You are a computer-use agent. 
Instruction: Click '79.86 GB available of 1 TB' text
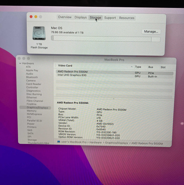(x=67, y=32)
